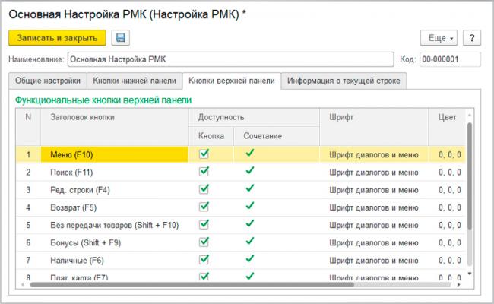Select the Поиск (F11) row title

point(71,173)
